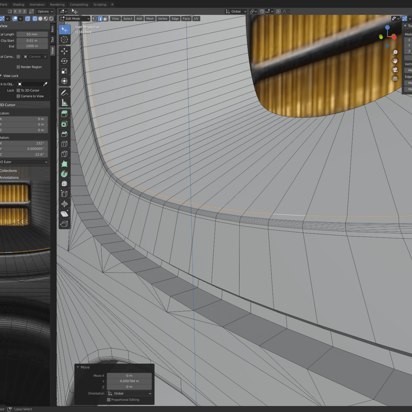Choose the Inset Faces tool

(x=64, y=124)
